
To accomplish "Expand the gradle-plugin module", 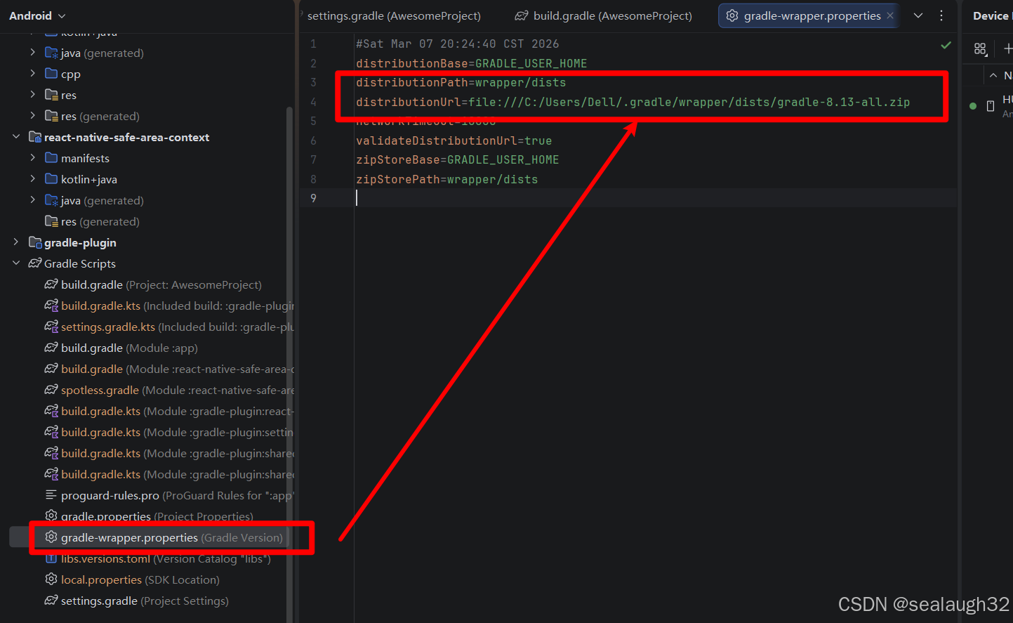I will [15, 242].
